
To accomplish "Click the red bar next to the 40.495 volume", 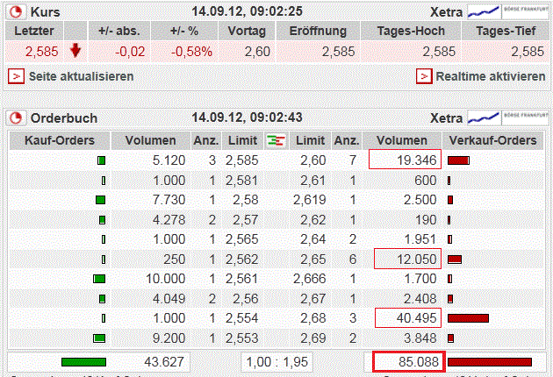I will pos(468,318).
